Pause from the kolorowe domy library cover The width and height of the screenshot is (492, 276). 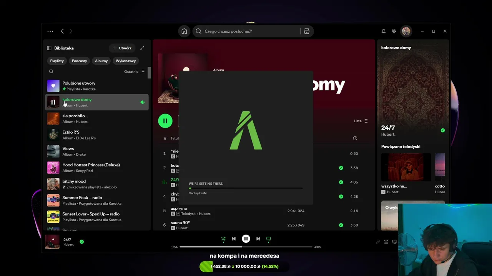[x=53, y=102]
